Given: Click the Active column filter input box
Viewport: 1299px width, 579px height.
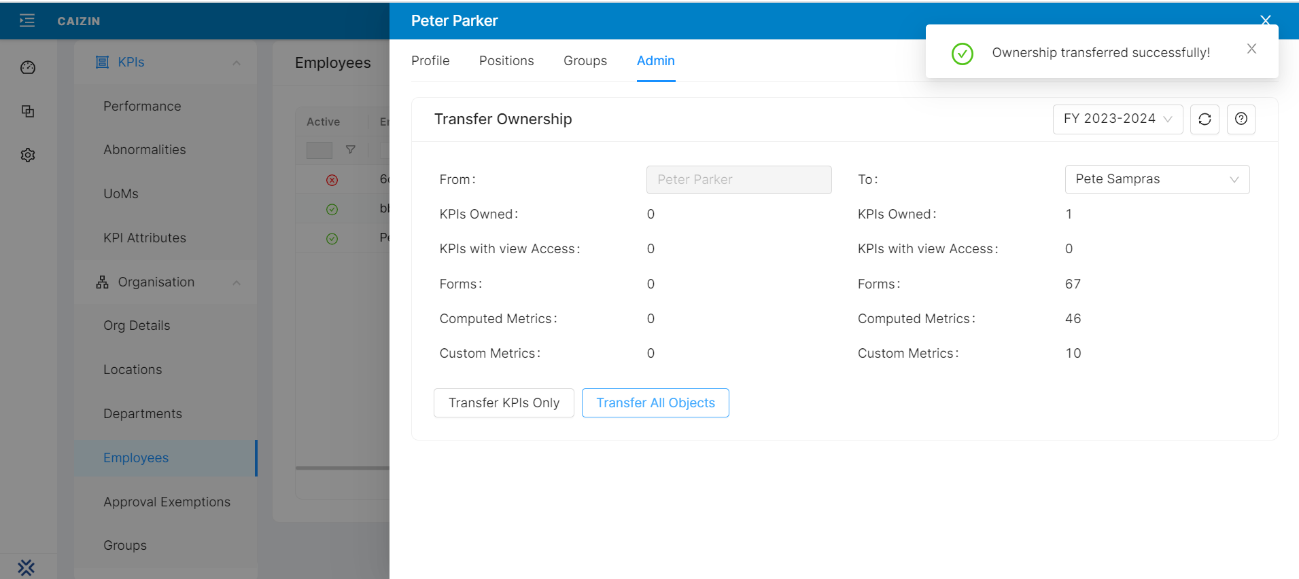Looking at the screenshot, I should pos(319,150).
